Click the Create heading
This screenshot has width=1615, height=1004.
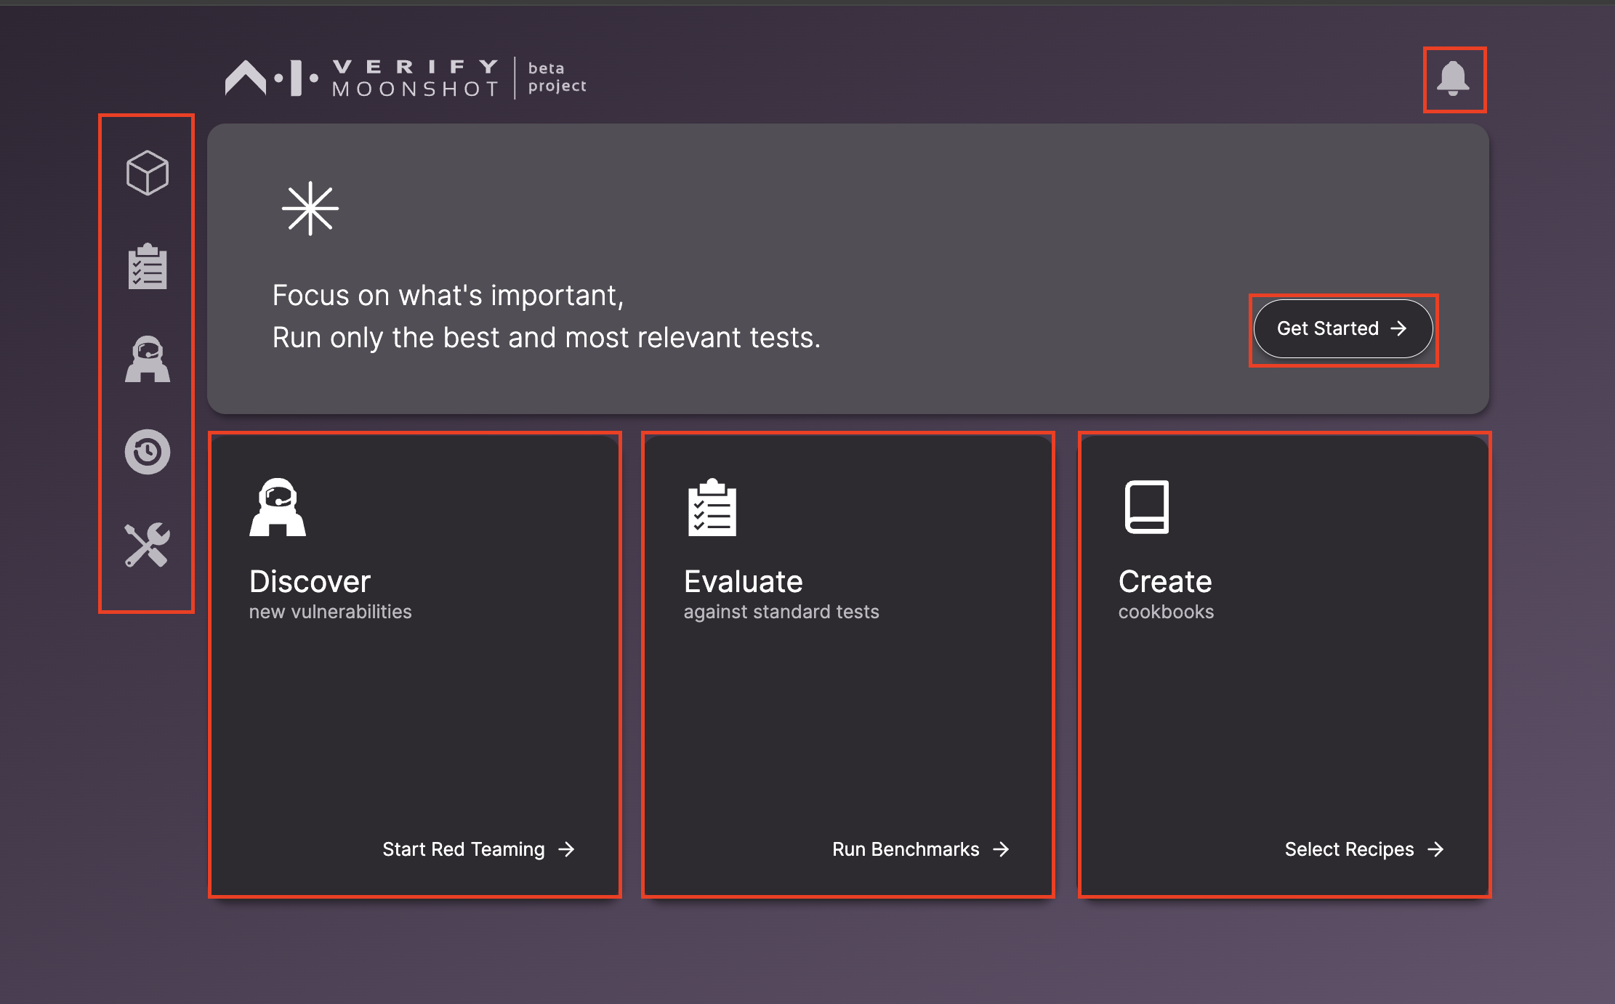tap(1165, 581)
